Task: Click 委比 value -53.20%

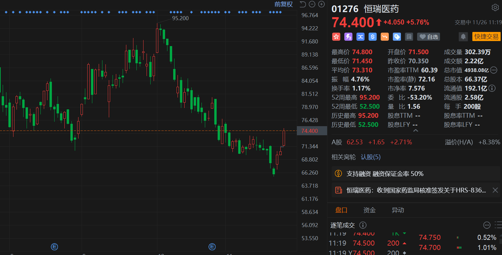Action: (420, 98)
